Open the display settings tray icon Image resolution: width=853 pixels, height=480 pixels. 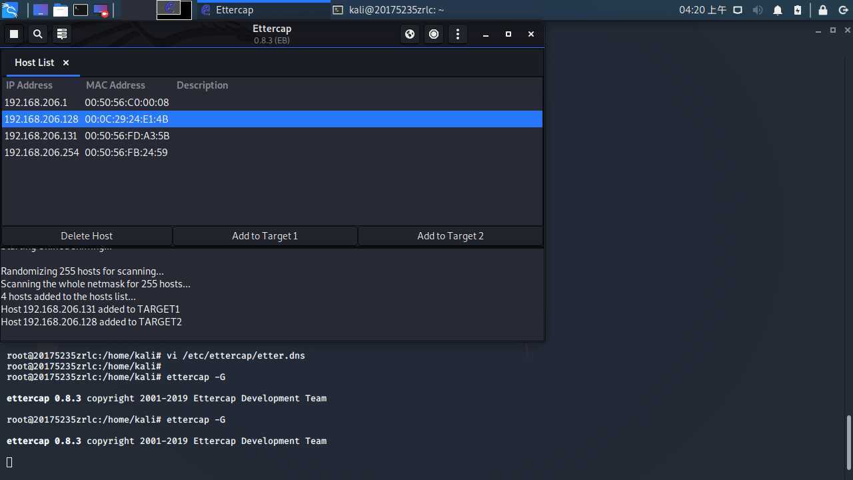click(738, 10)
